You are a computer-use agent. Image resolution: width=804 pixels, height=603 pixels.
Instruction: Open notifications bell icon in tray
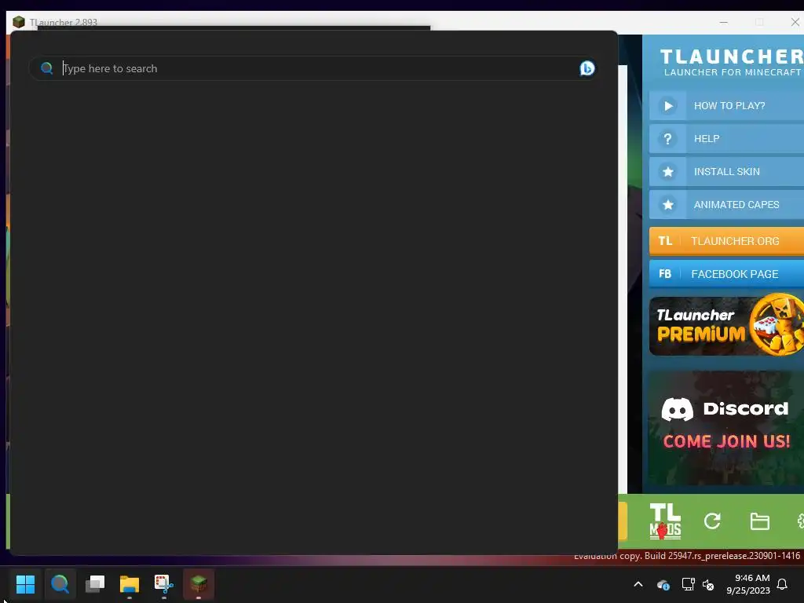782,584
